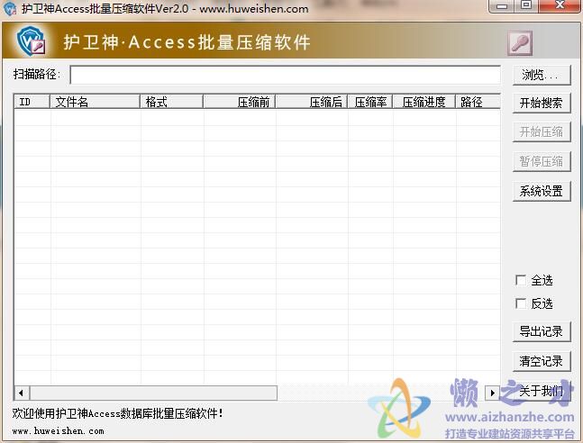Click the 暂停压缩 button
Screen dimensions: 583x443
pos(542,161)
